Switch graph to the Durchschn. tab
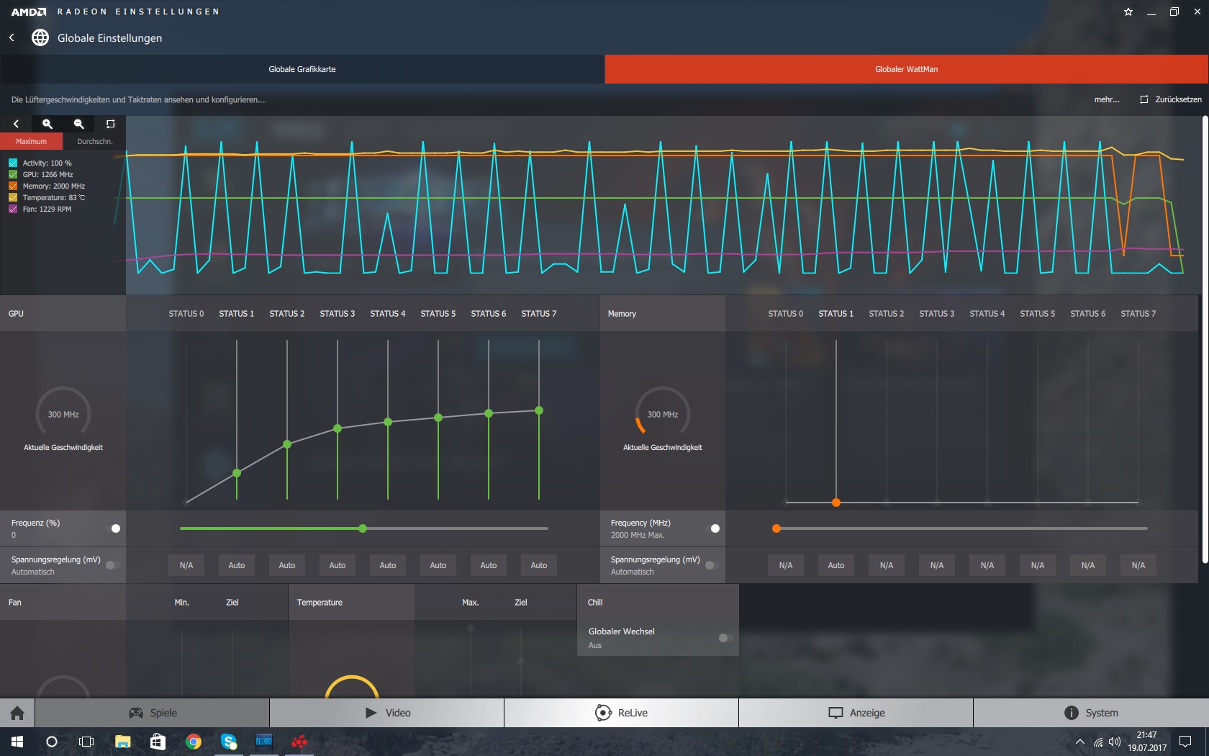Image resolution: width=1209 pixels, height=756 pixels. (x=95, y=142)
